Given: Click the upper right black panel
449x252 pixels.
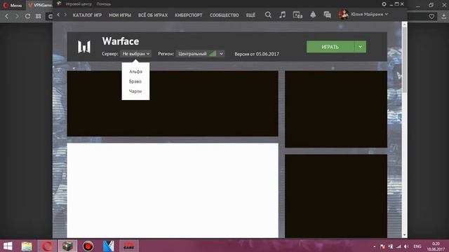Looking at the screenshot, I should click(336, 109).
